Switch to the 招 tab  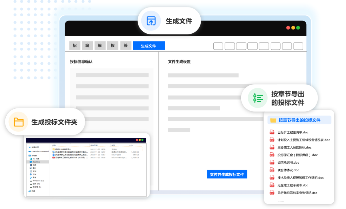pyautogui.click(x=75, y=46)
